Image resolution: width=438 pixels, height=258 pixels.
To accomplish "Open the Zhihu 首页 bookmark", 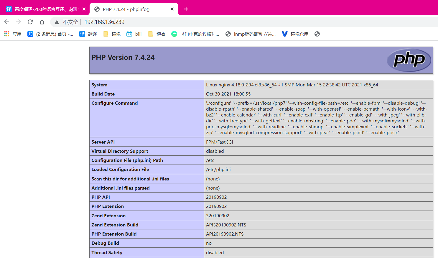I will (x=50, y=34).
